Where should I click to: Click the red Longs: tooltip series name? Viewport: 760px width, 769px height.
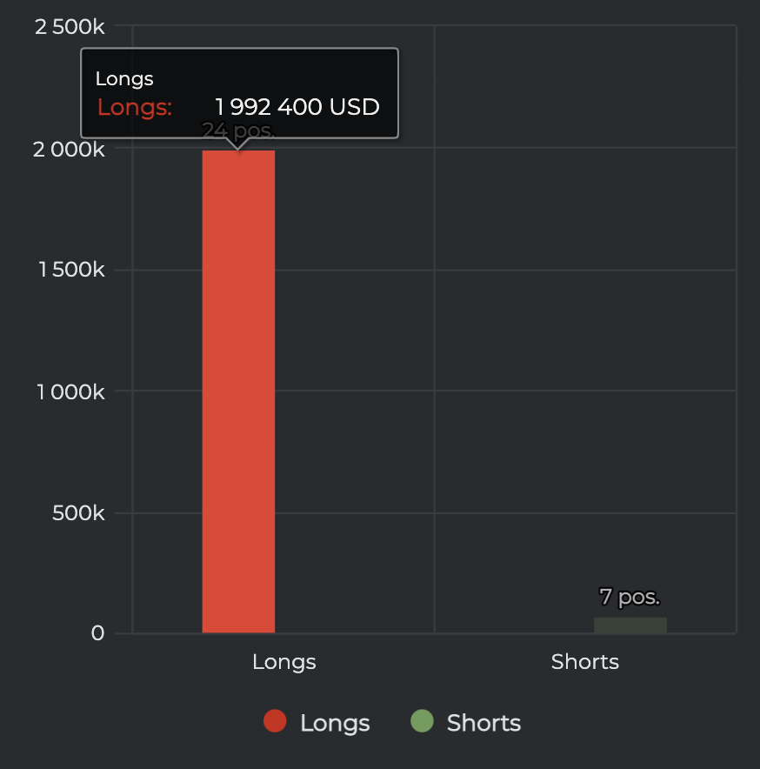(x=135, y=107)
